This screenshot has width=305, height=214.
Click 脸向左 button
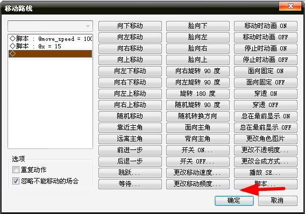[x=198, y=37]
